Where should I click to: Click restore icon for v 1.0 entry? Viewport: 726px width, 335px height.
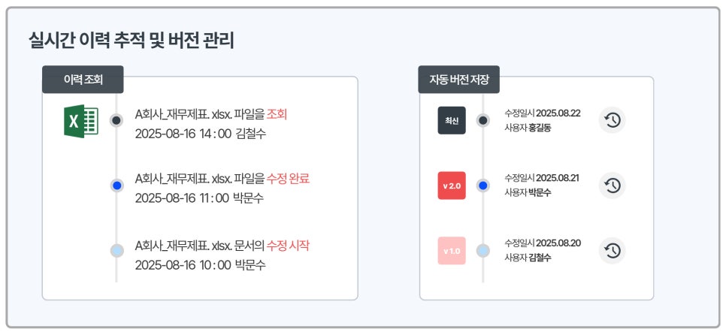tap(612, 251)
